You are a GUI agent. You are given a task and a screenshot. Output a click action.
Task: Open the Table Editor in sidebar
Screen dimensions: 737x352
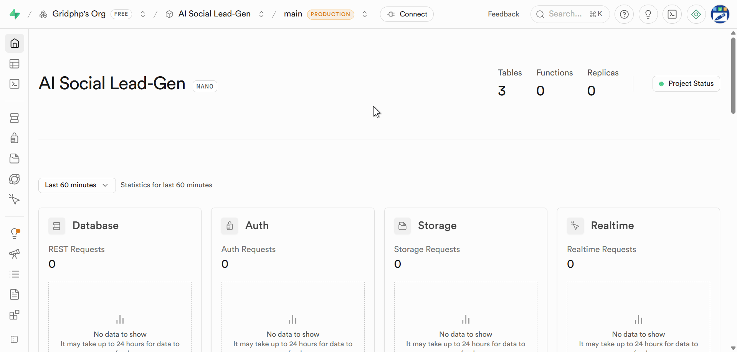15,64
